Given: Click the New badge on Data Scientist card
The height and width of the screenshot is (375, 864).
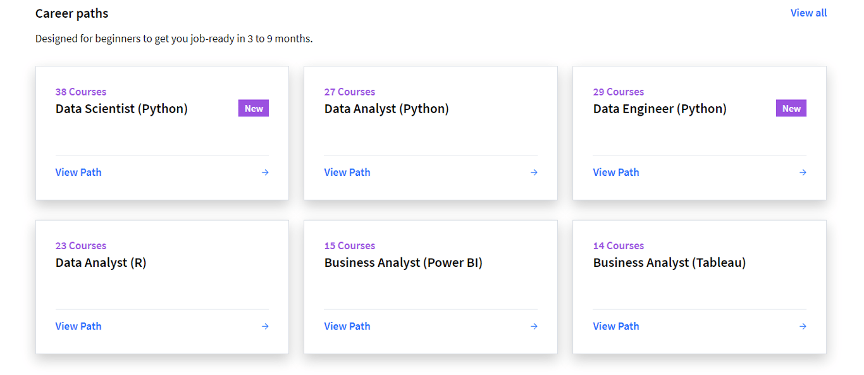Looking at the screenshot, I should (254, 109).
